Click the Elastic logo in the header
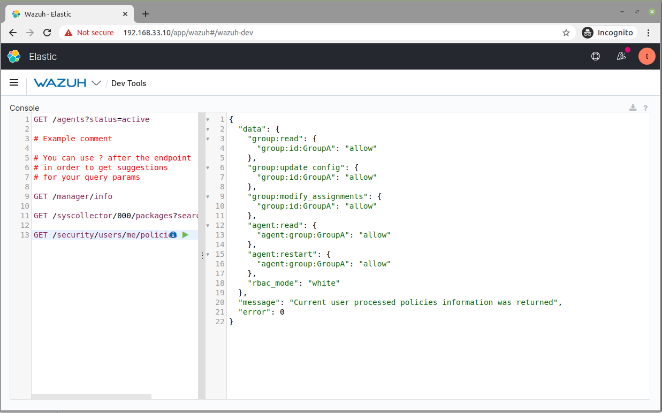 [x=14, y=56]
